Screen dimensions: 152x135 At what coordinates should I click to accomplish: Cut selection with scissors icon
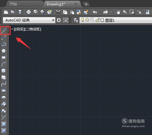(x=58, y=12)
